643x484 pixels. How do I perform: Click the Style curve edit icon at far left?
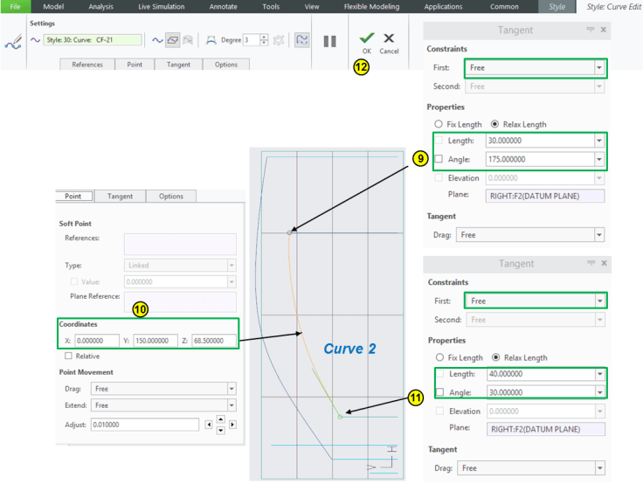(13, 42)
